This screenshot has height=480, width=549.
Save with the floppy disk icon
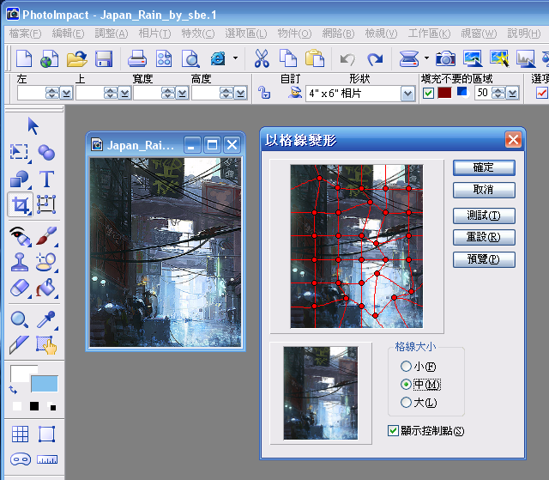coord(104,58)
